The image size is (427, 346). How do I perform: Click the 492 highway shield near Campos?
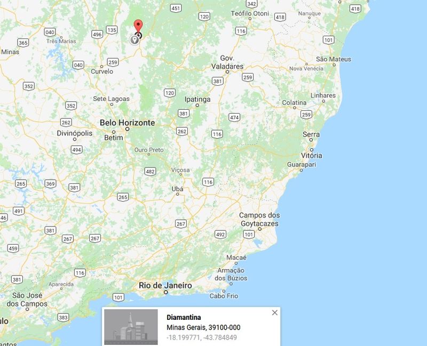point(220,235)
